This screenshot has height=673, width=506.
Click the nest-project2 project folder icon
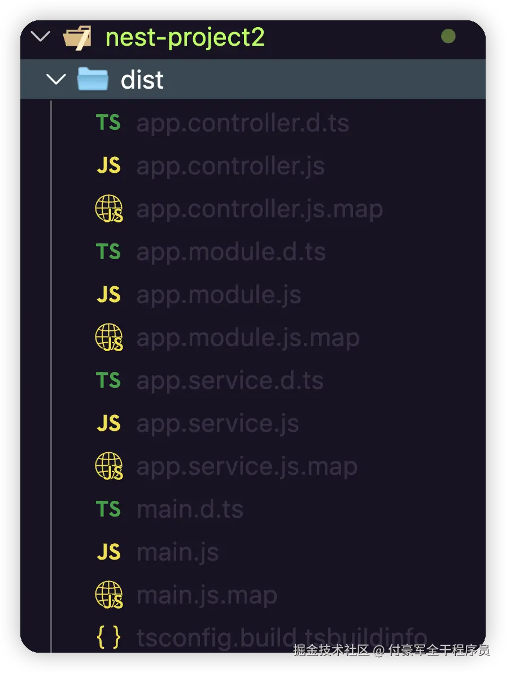point(77,38)
